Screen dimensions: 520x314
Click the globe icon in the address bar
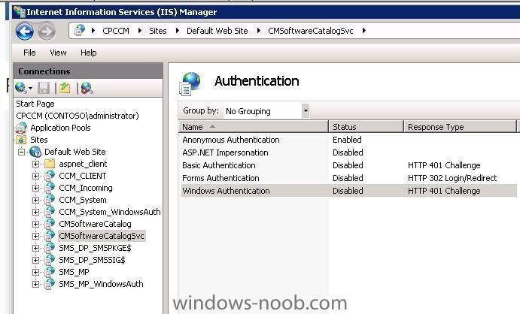tap(79, 31)
